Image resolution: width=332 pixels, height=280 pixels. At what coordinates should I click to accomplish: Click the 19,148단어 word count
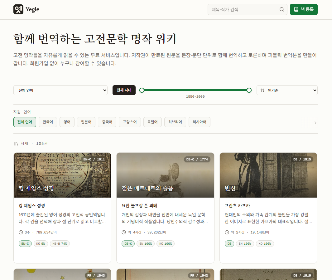click(x=260, y=232)
